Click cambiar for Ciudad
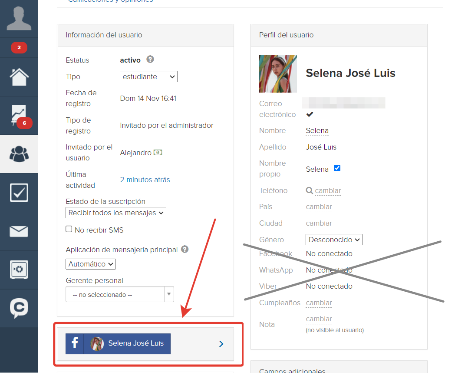Viewport: 468px width, 373px height. (x=319, y=223)
